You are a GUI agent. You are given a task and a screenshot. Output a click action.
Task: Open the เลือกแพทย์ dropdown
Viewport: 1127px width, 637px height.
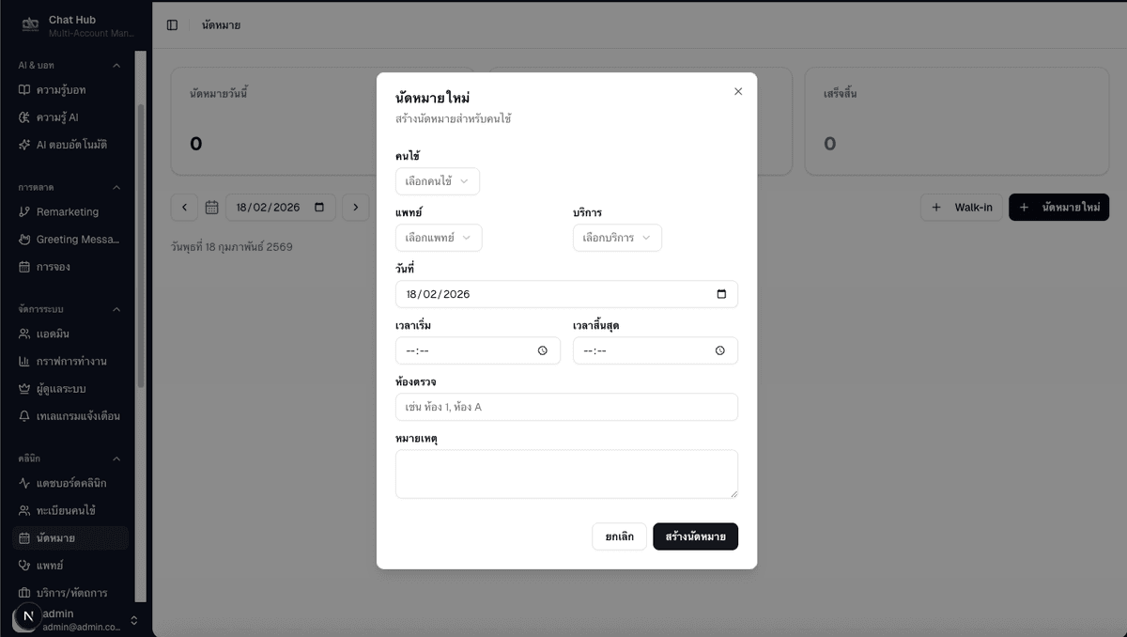[x=439, y=238]
